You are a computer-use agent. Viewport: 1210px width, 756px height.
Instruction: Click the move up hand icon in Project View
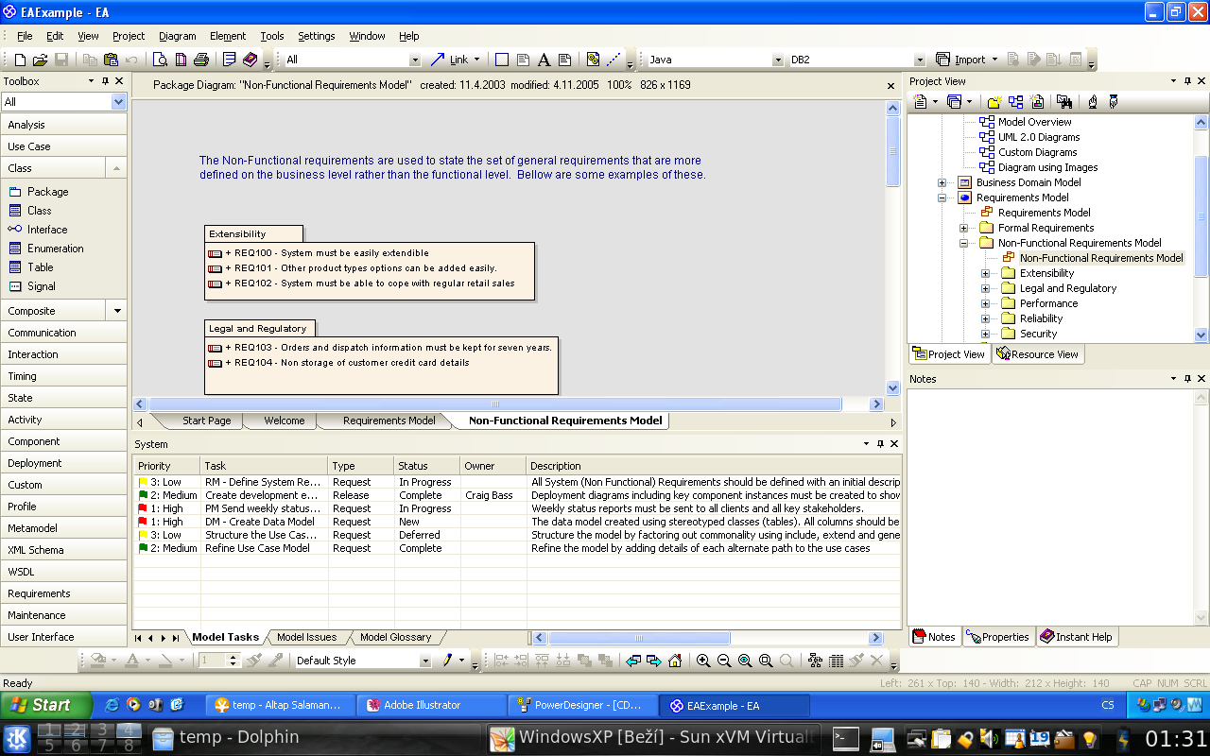(x=1093, y=102)
